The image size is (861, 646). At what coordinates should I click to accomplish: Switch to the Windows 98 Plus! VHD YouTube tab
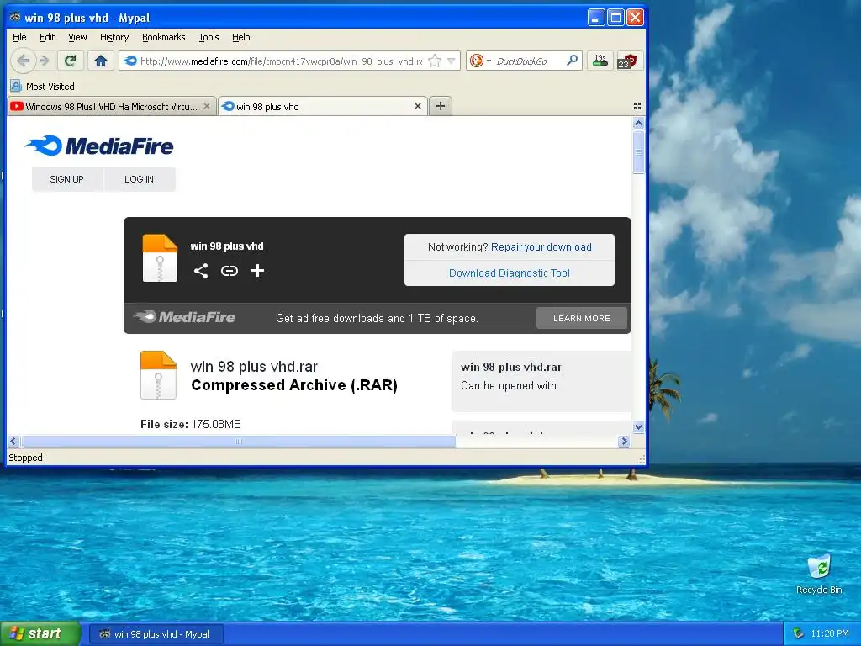[x=110, y=107]
